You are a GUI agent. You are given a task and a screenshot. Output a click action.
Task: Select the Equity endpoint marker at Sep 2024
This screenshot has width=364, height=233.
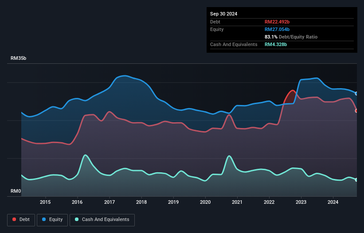356,93
